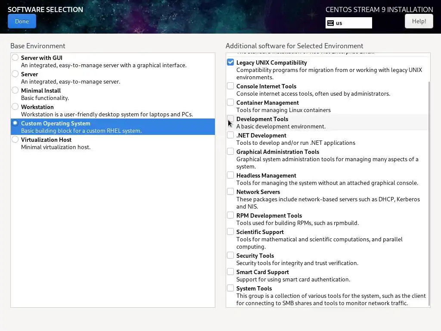The image size is (441, 331).
Task: Tick the Development Tools checkbox
Action: [x=230, y=119]
